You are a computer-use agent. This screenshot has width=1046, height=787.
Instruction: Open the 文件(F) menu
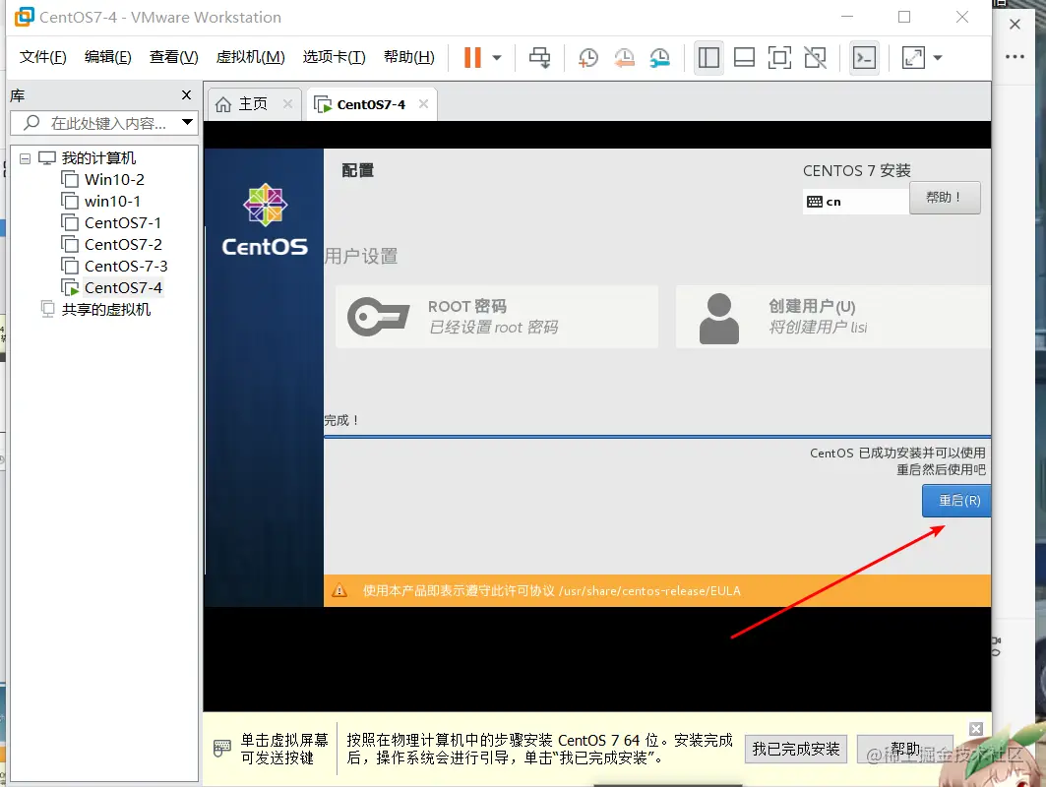tap(42, 57)
